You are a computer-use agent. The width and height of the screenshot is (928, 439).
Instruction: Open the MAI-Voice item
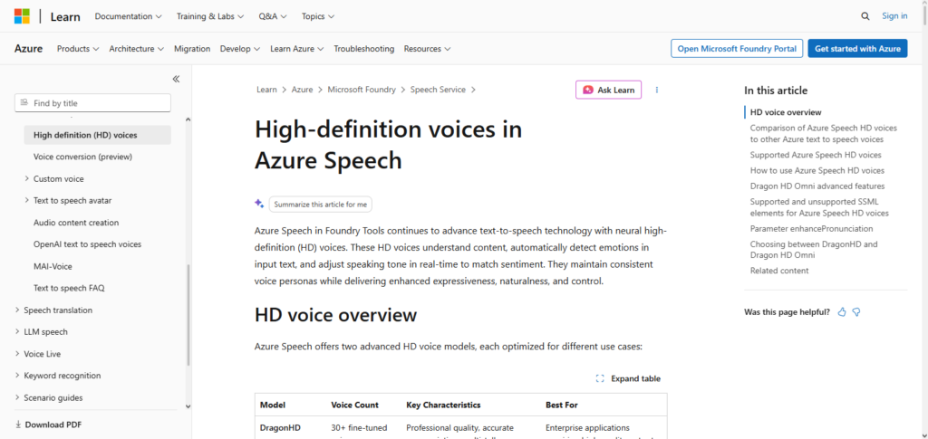point(53,266)
